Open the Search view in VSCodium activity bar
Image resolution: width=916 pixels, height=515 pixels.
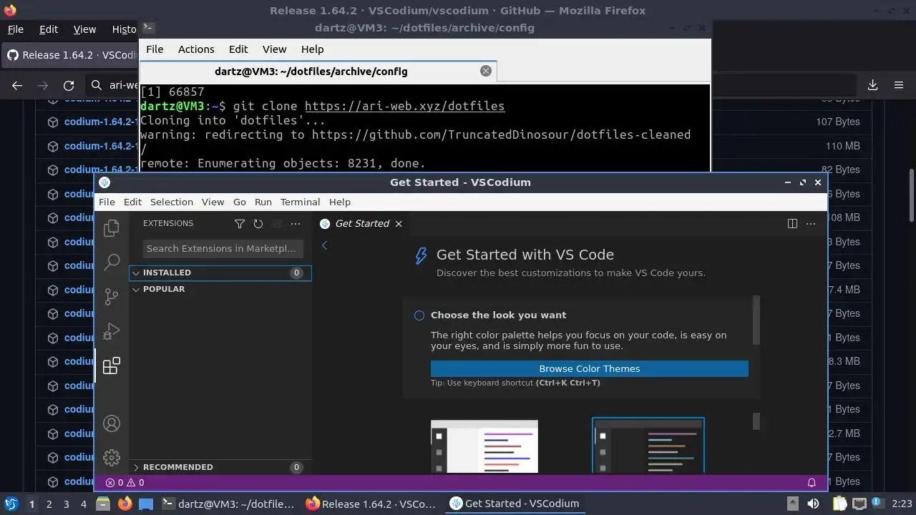111,262
